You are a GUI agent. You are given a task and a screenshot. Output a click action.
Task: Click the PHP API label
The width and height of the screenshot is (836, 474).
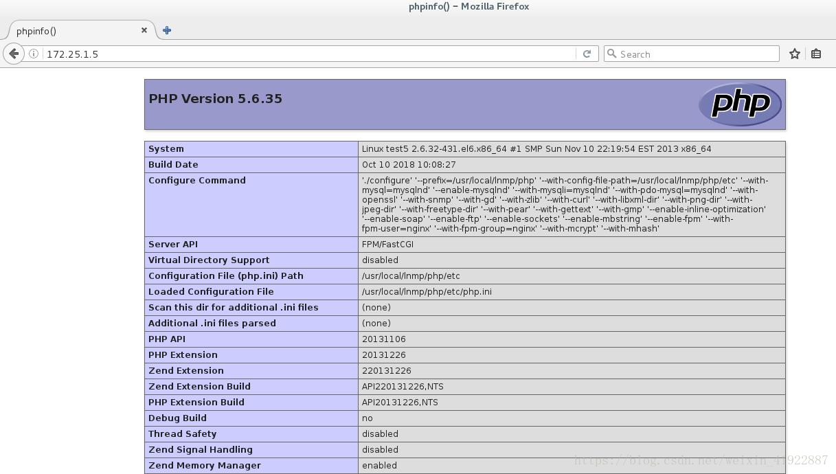coord(167,339)
